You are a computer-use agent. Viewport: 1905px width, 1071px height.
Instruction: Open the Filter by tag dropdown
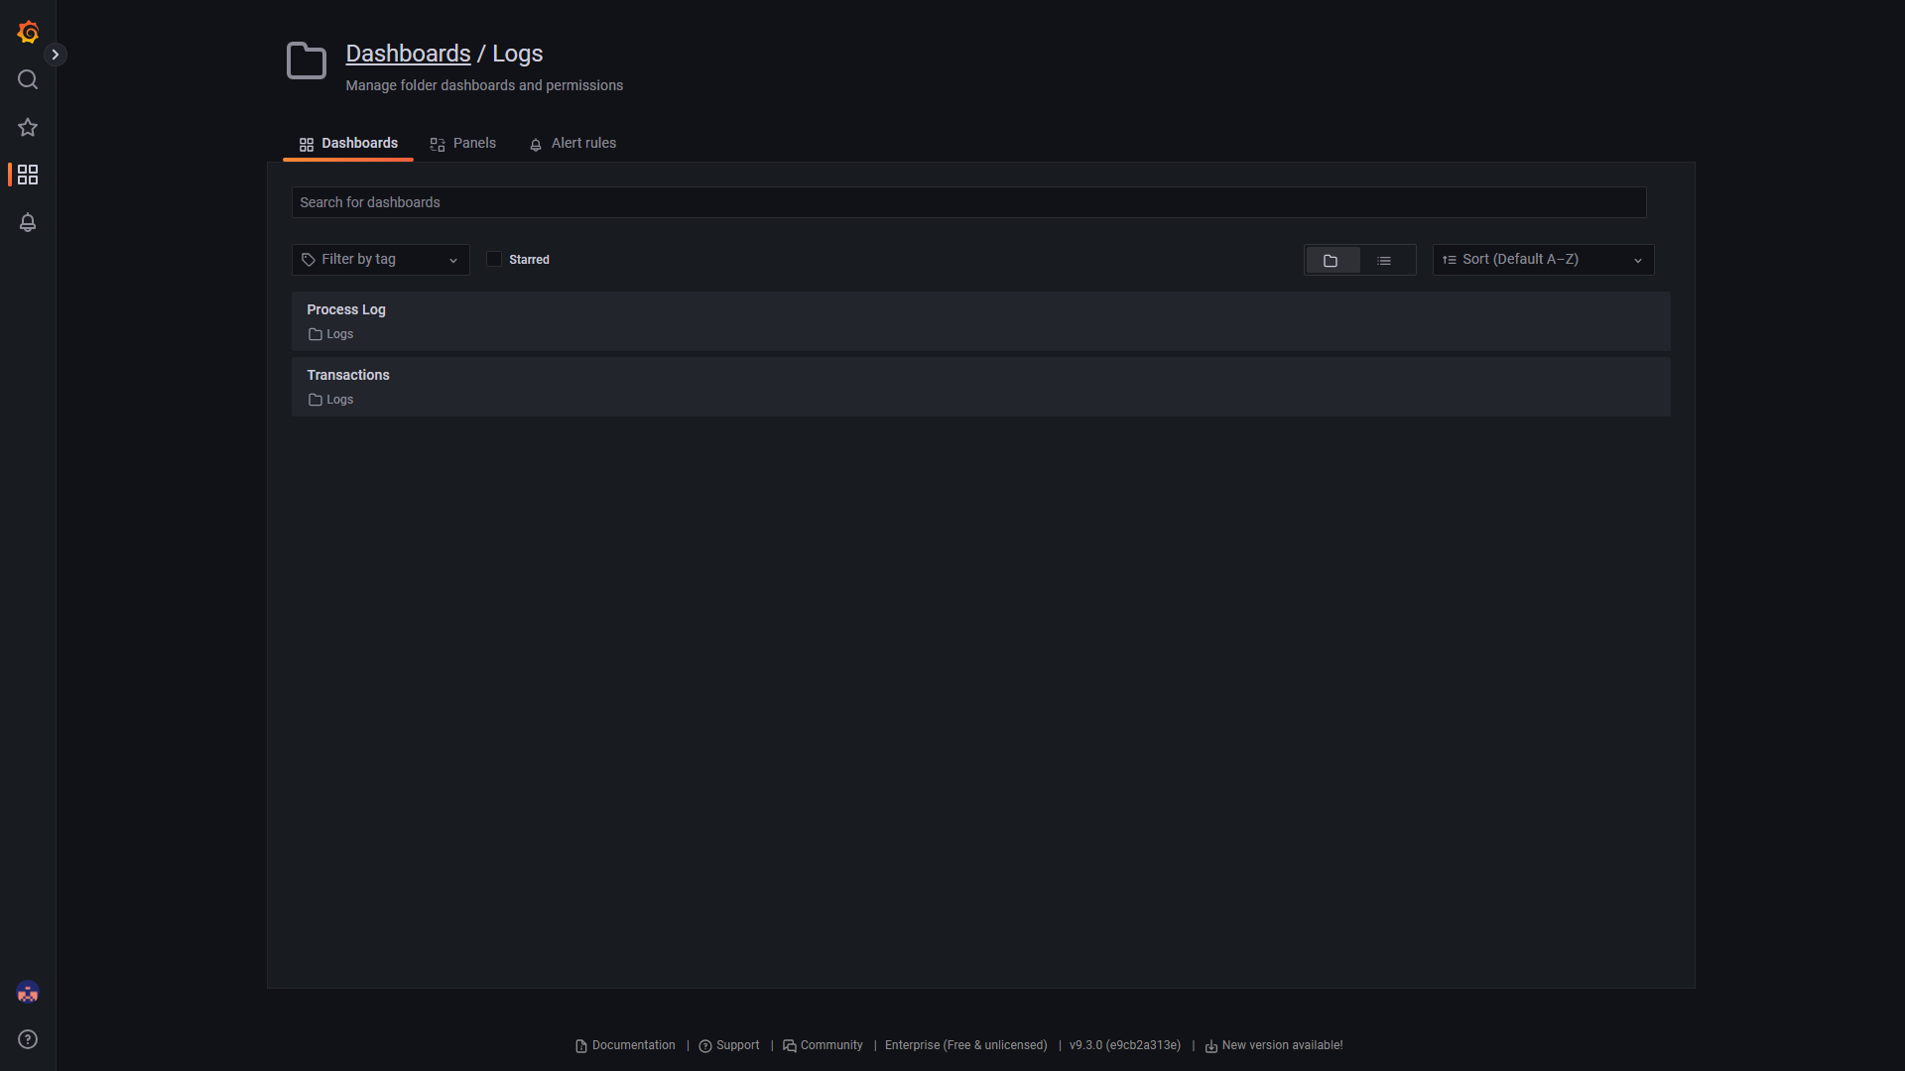[x=380, y=260]
